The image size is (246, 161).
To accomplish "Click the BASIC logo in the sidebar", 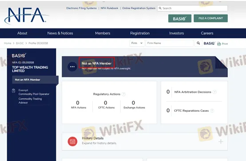I will coord(19,55).
